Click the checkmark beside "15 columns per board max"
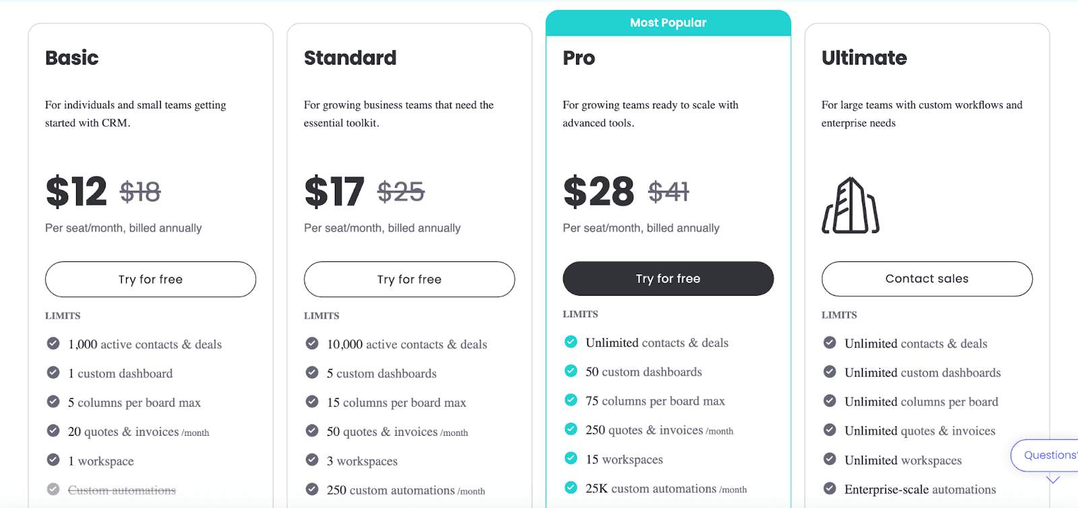This screenshot has width=1078, height=508. point(312,402)
